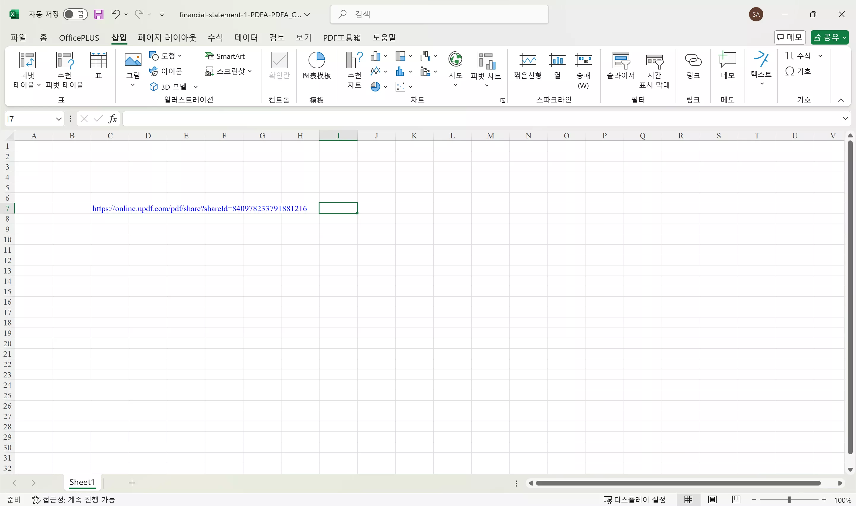The height and width of the screenshot is (506, 856).
Task: Insert a Table (표) icon
Action: (99, 65)
